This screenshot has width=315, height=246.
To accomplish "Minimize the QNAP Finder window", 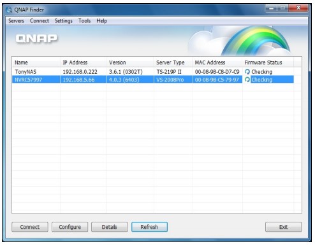I will 271,8.
